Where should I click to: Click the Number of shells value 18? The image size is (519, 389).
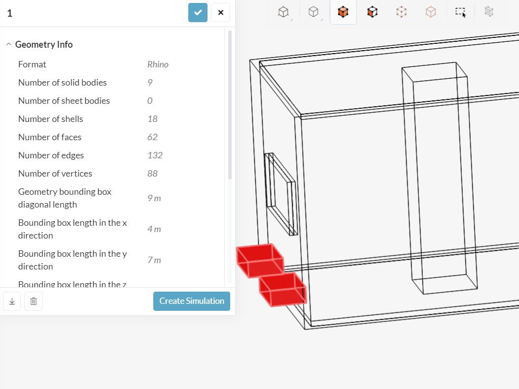[x=152, y=119]
